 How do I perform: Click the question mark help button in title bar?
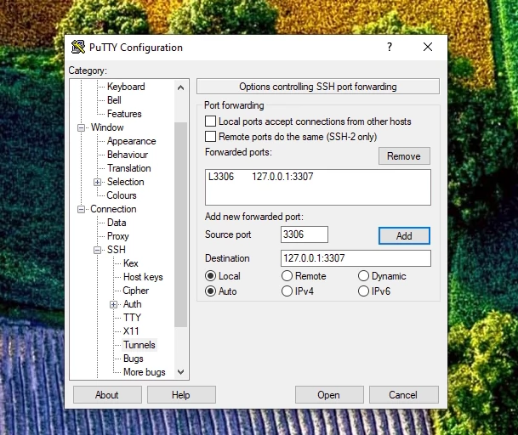390,47
